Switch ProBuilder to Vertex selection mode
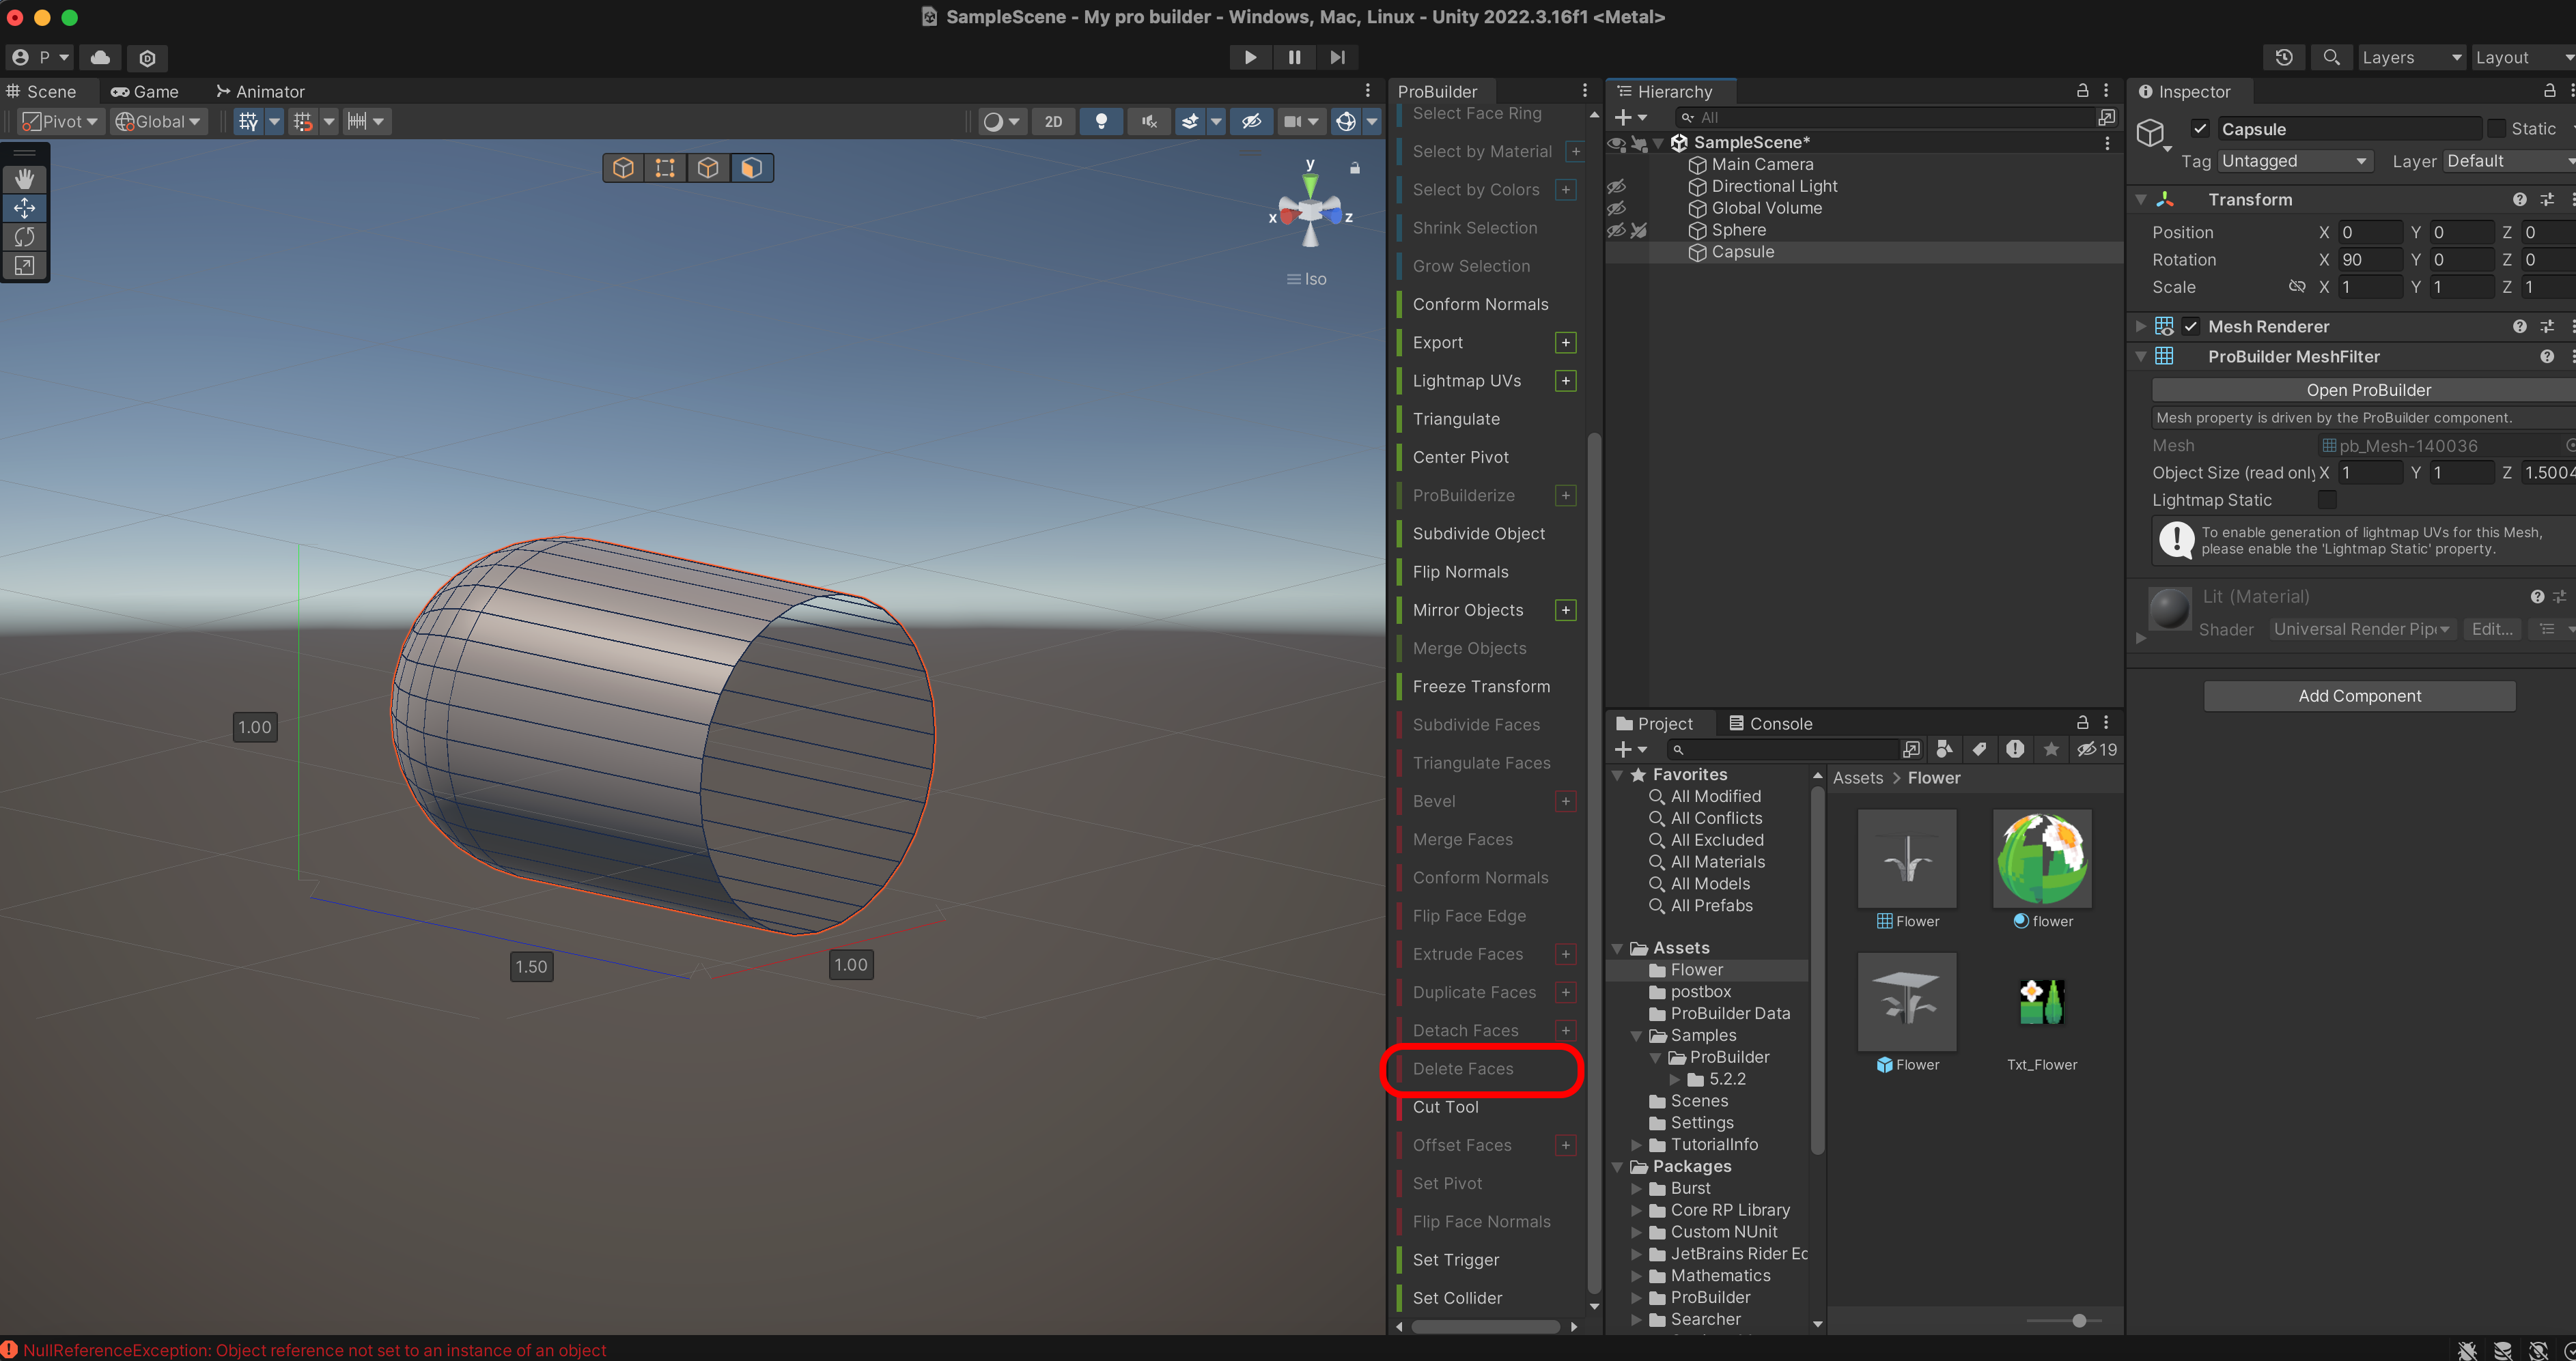The height and width of the screenshot is (1361, 2576). [x=665, y=168]
